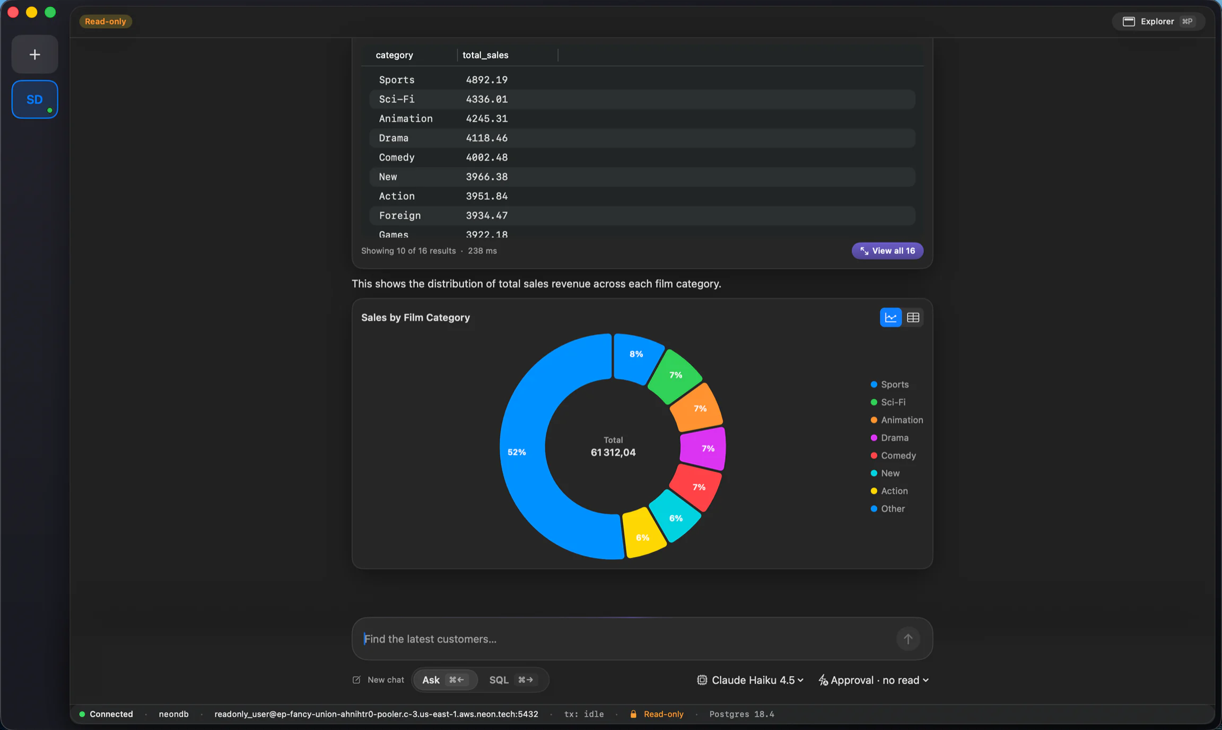The width and height of the screenshot is (1222, 730).
Task: Click the approval lightning icon
Action: 823,680
